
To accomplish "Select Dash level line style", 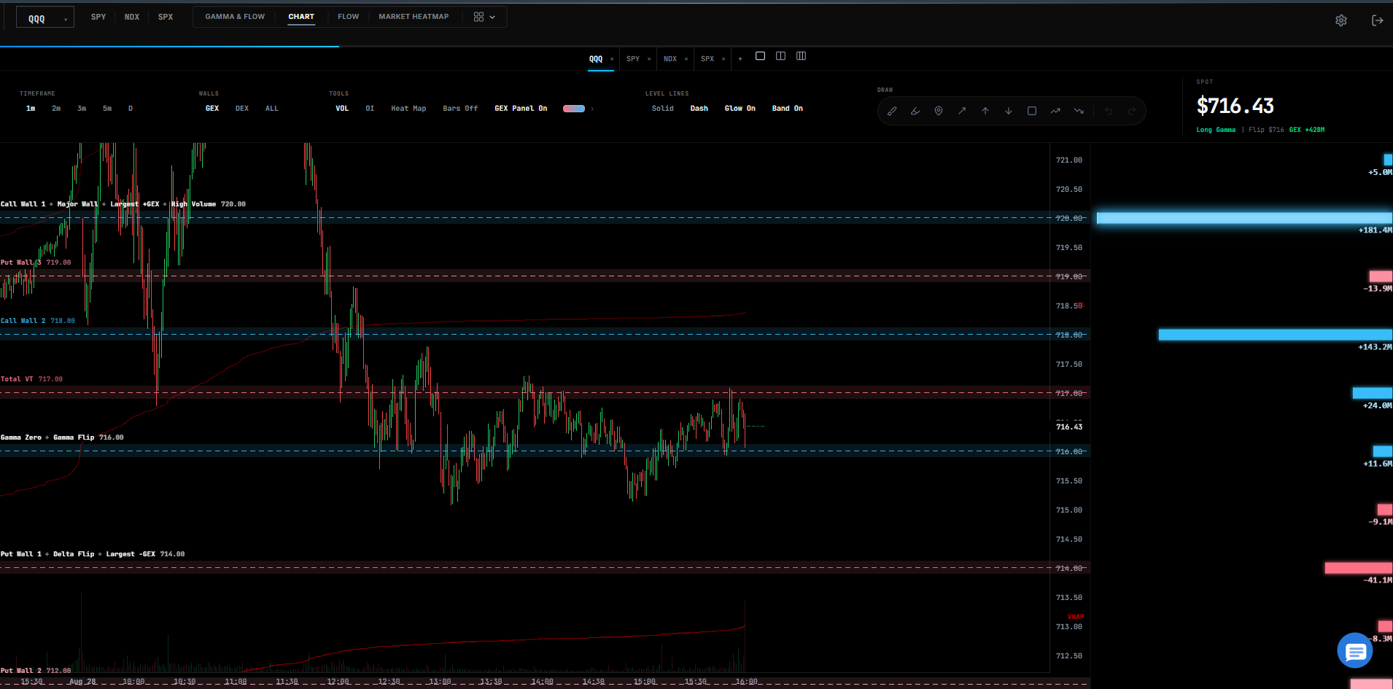I will (x=699, y=109).
